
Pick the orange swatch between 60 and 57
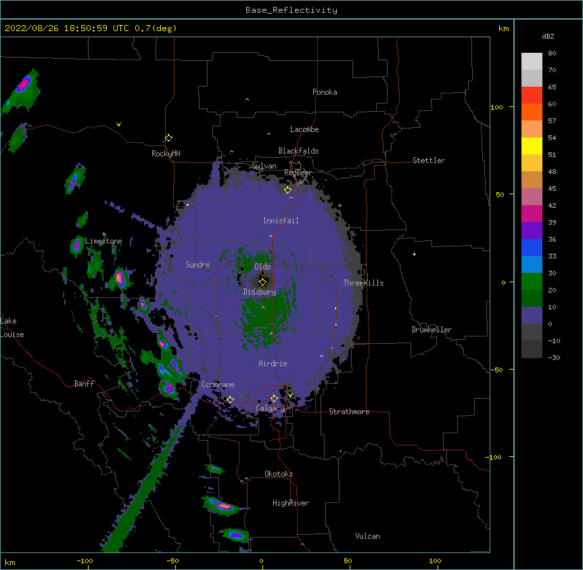[x=532, y=112]
